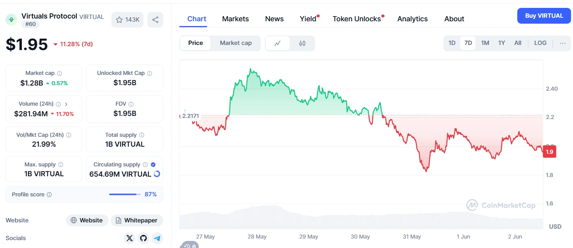This screenshot has height=248, width=573.
Task: Click the 654.69M VIRTUAL circulating value
Action: pyautogui.click(x=120, y=174)
